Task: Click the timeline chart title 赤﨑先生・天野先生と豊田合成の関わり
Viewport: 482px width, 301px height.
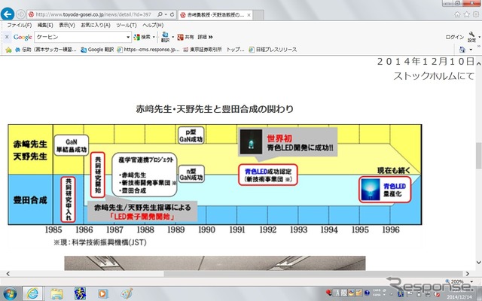Action: (x=215, y=108)
